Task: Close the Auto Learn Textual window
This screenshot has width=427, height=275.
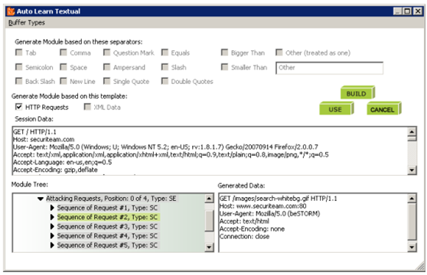Action: [418, 11]
